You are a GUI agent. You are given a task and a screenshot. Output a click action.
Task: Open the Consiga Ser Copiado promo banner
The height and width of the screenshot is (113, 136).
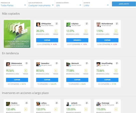tap(17, 34)
